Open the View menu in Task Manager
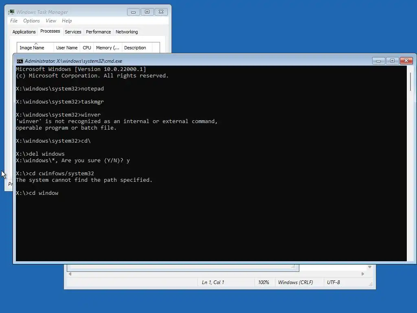The width and height of the screenshot is (417, 313). pyautogui.click(x=51, y=21)
